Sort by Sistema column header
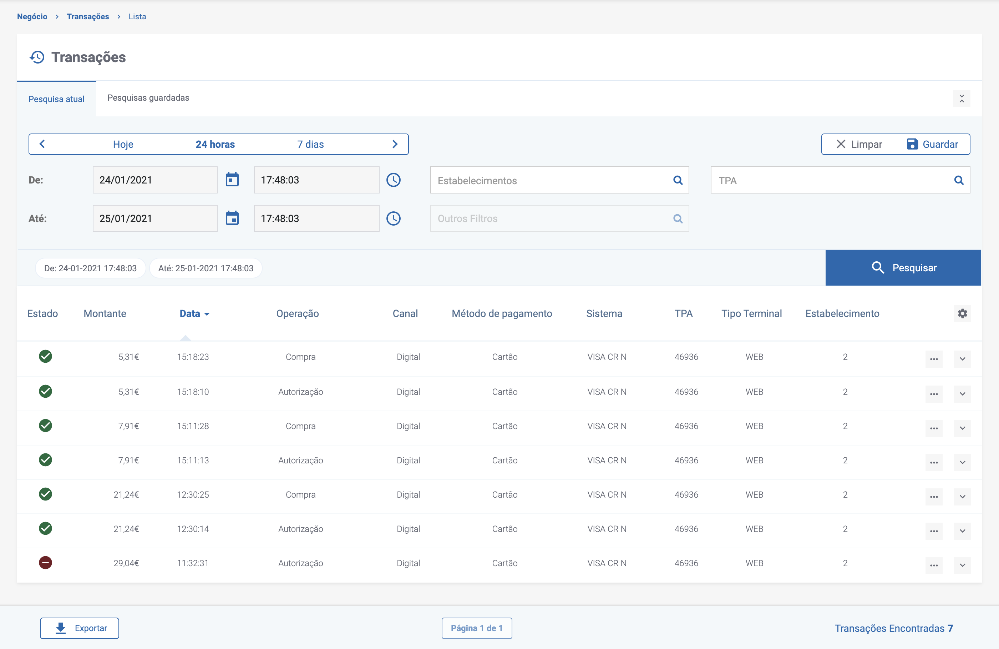 (x=604, y=313)
